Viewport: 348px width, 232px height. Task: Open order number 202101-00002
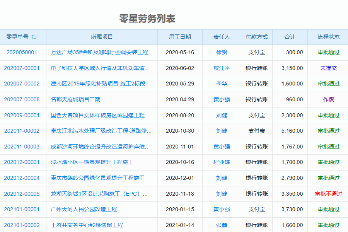click(x=22, y=225)
